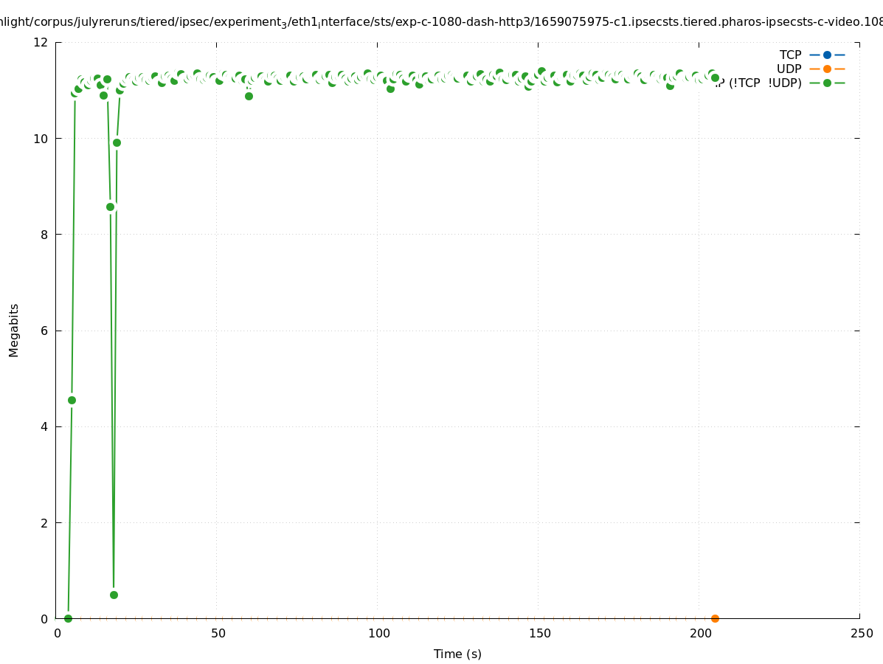883x664 pixels.
Task: Select the UDP legend label
Action: coord(789,69)
